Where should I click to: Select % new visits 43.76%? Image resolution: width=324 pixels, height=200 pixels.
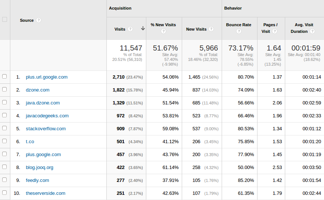pos(170,155)
